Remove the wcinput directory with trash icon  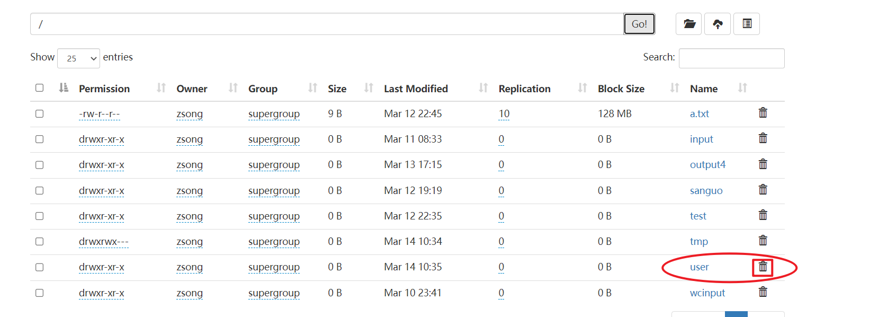click(763, 292)
